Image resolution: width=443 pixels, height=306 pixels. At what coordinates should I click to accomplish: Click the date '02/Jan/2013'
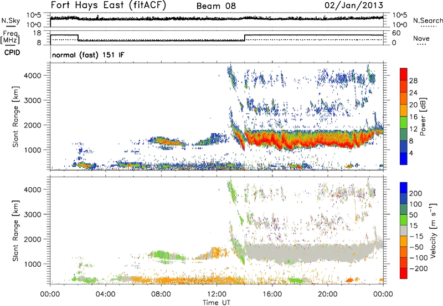354,6
